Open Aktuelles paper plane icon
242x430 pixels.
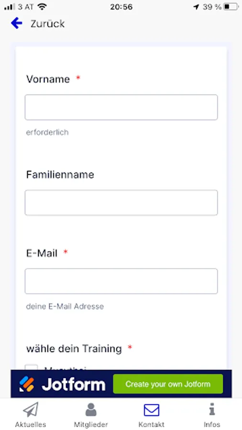point(31,410)
